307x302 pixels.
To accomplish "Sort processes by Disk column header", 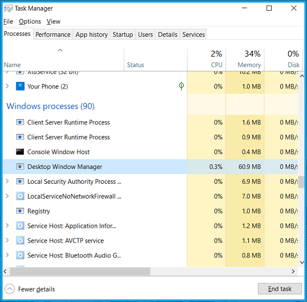I will (283, 59).
